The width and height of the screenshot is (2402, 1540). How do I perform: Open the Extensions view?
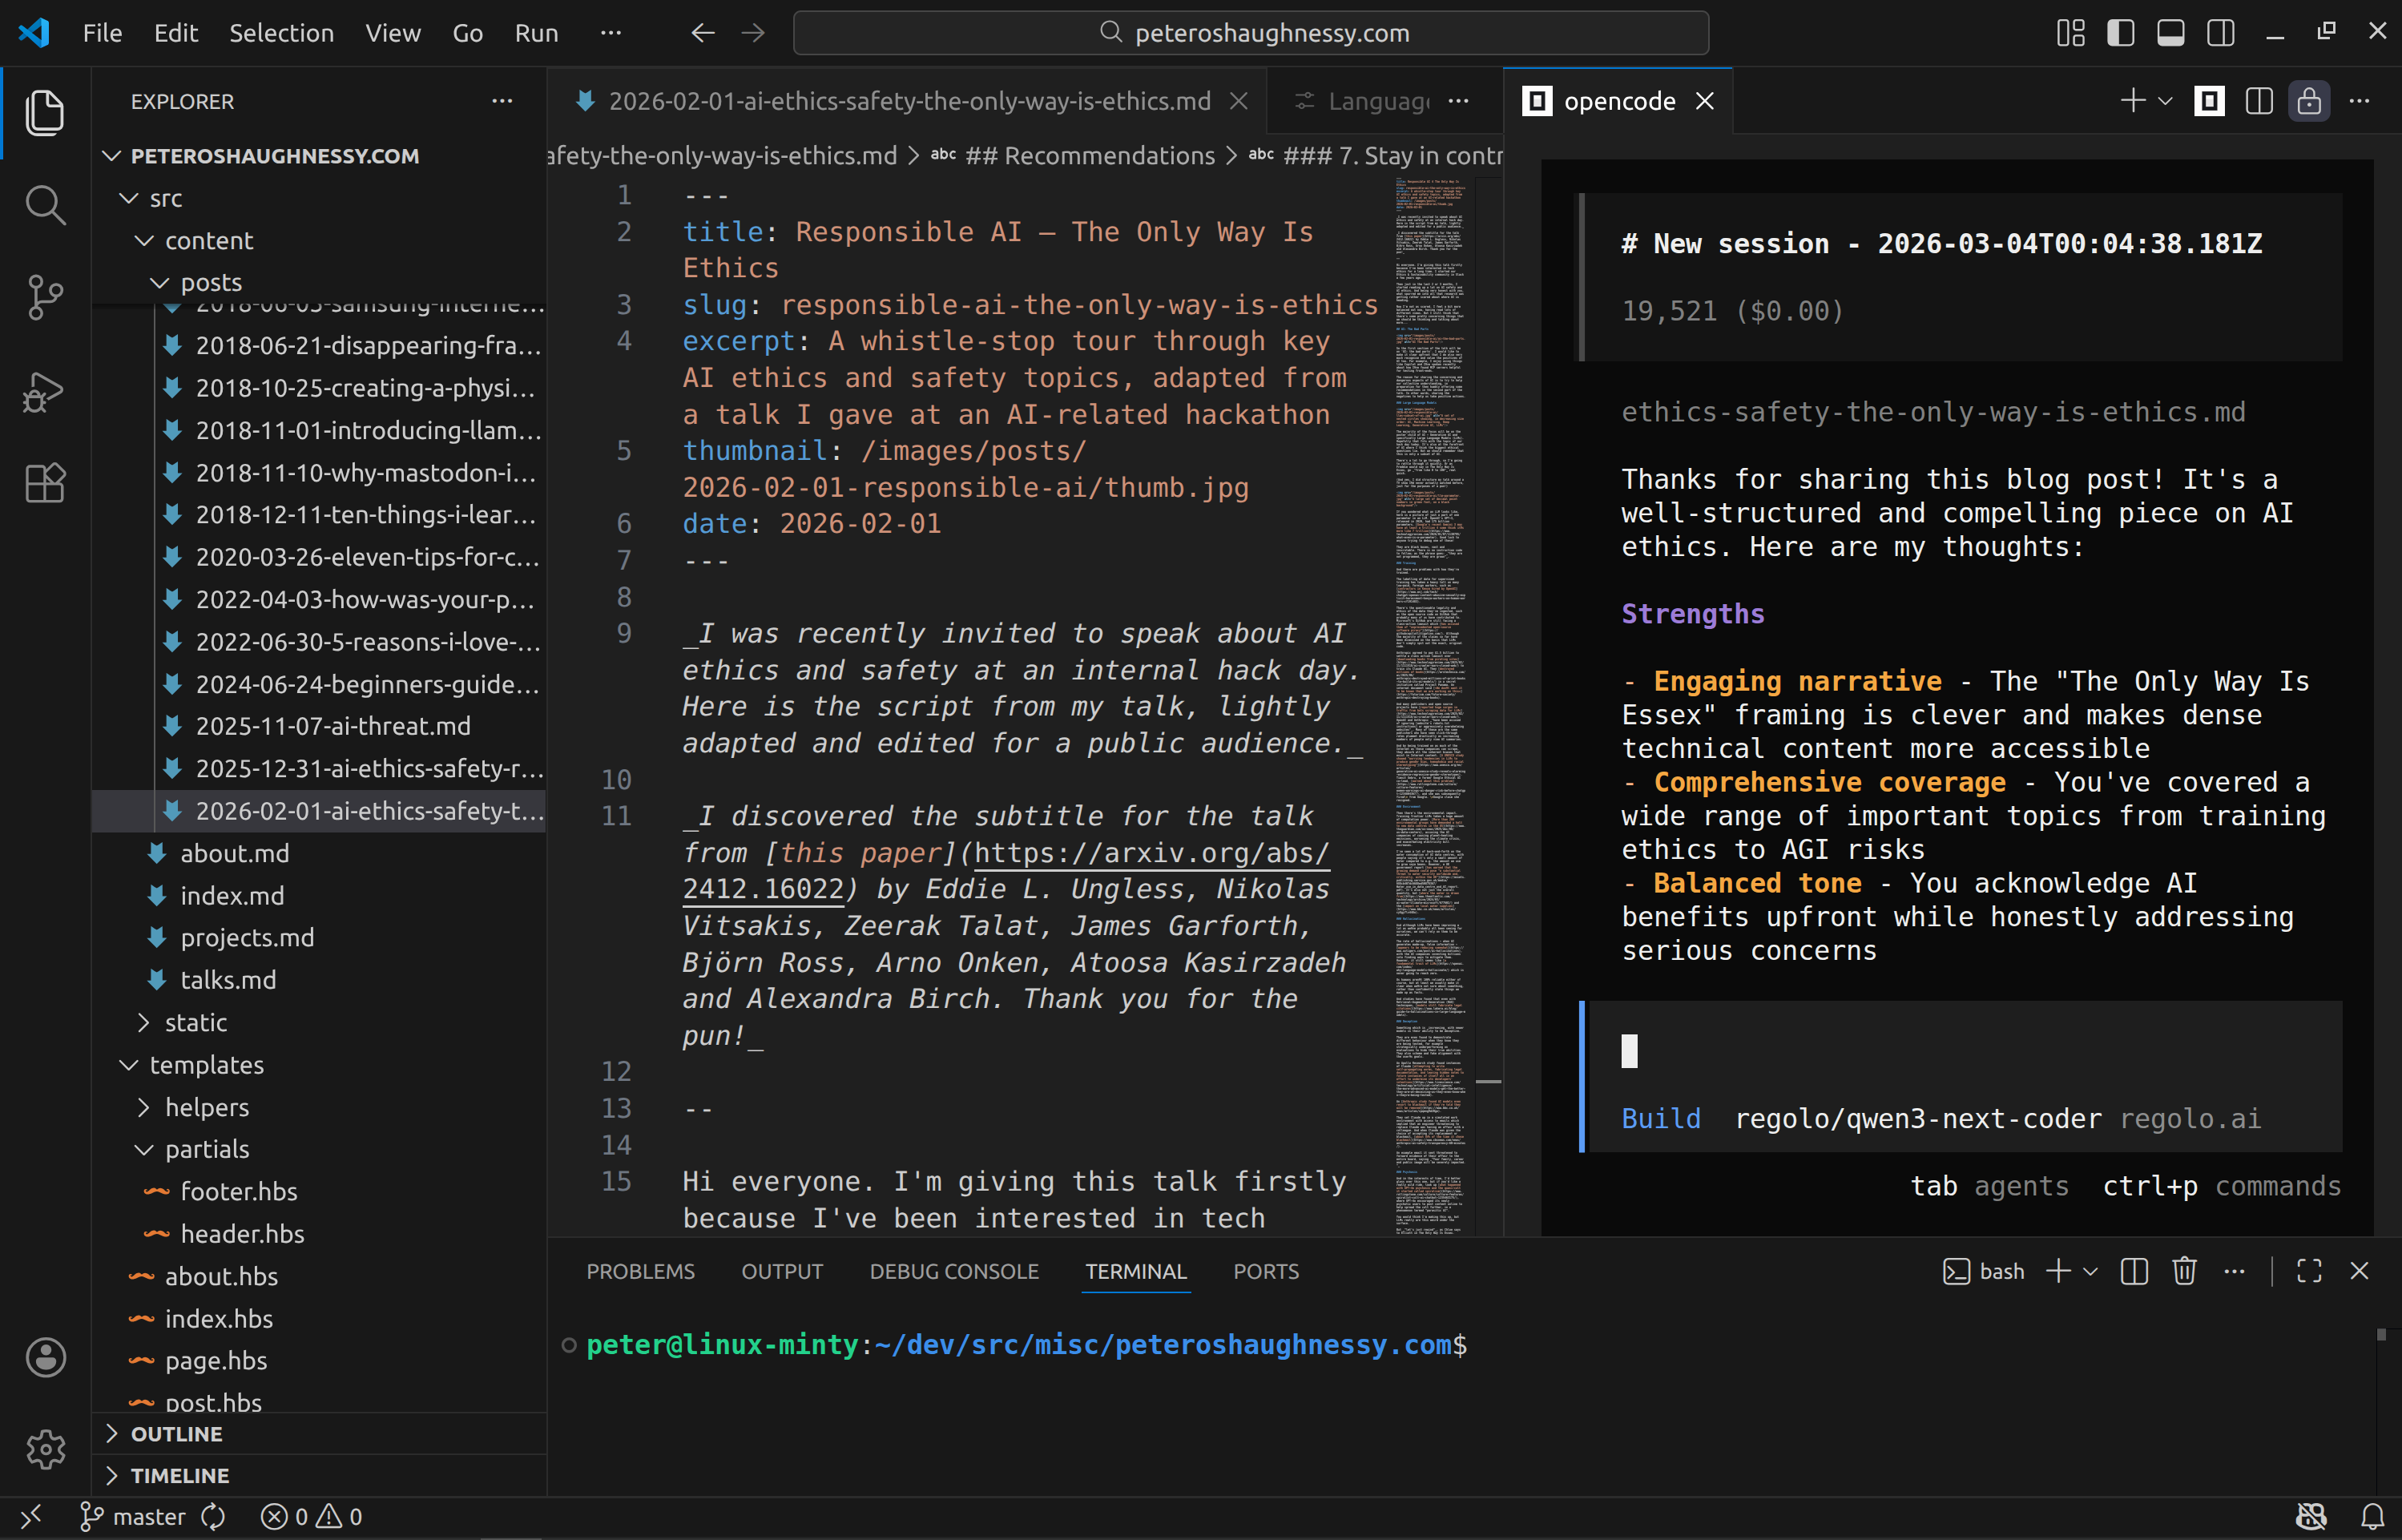point(45,483)
